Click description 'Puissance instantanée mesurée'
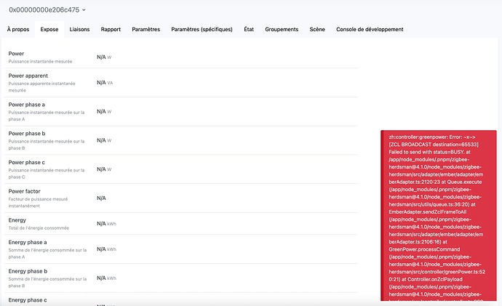 (x=40, y=61)
